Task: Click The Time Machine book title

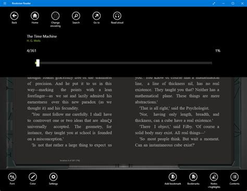Action: click(42, 36)
